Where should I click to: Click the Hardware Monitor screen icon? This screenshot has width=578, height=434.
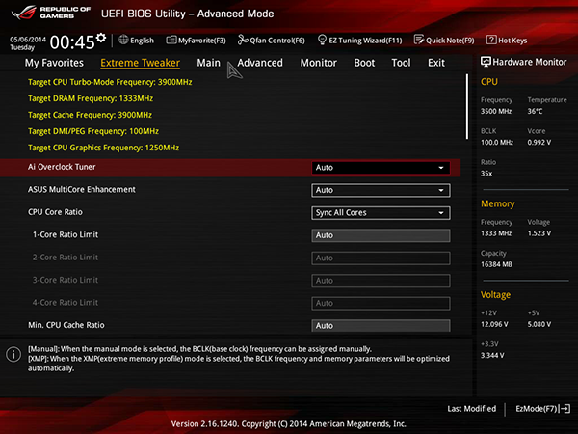(486, 62)
